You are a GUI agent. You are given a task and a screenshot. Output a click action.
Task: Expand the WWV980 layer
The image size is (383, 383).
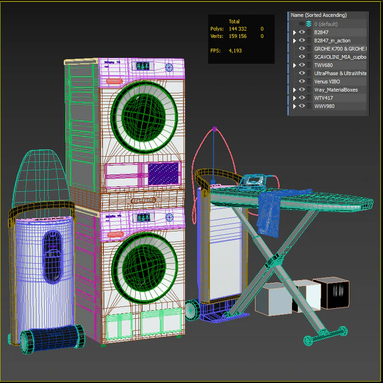point(294,107)
